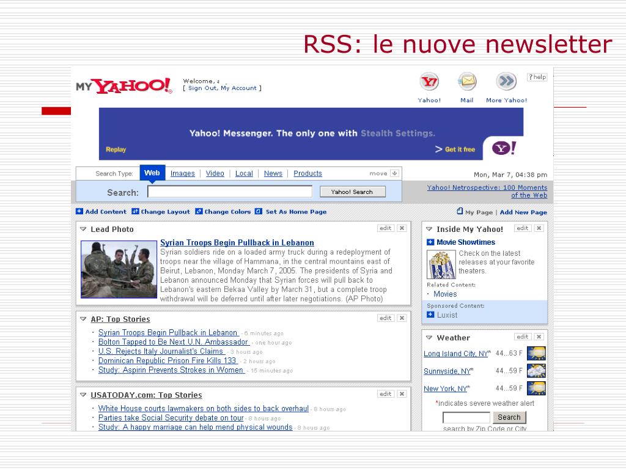Image resolution: width=626 pixels, height=470 pixels.
Task: Open Syrian Troops Begin Pullback headline
Action: coord(237,242)
